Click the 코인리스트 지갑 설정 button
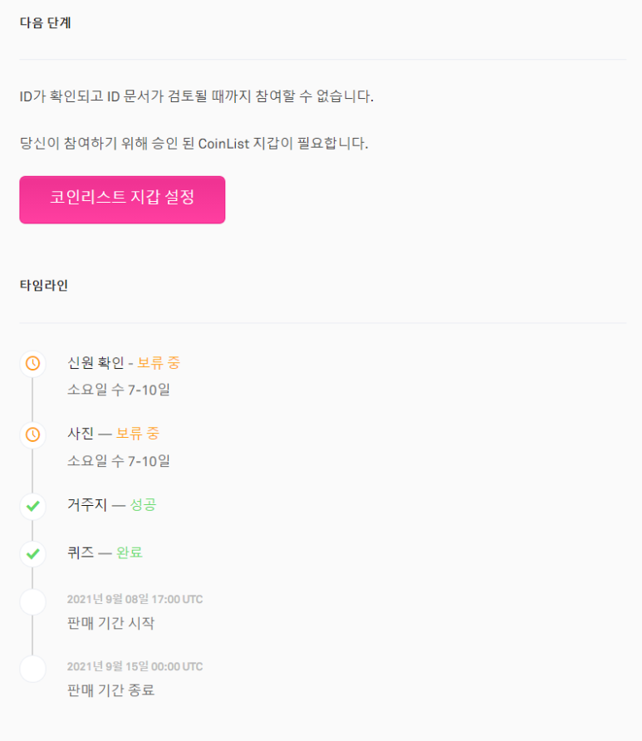 [122, 199]
